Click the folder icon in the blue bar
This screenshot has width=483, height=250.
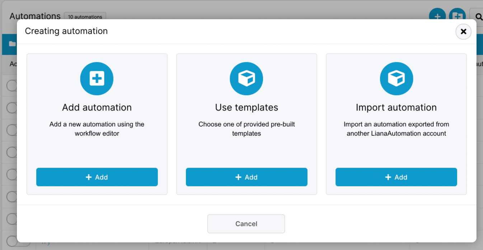pos(12,44)
